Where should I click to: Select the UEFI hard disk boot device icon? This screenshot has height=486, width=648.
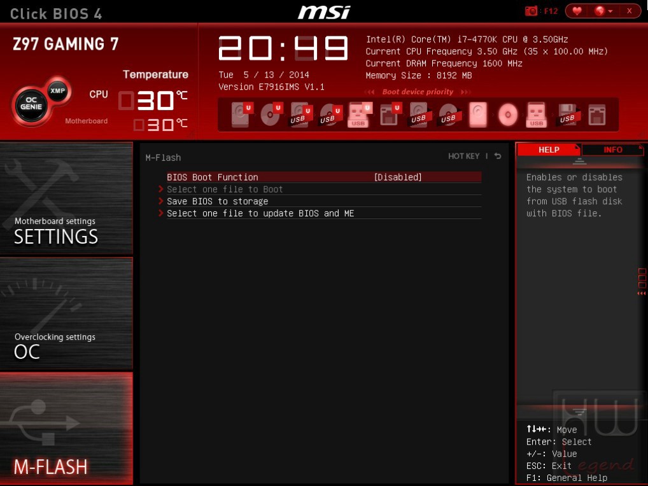tap(242, 115)
